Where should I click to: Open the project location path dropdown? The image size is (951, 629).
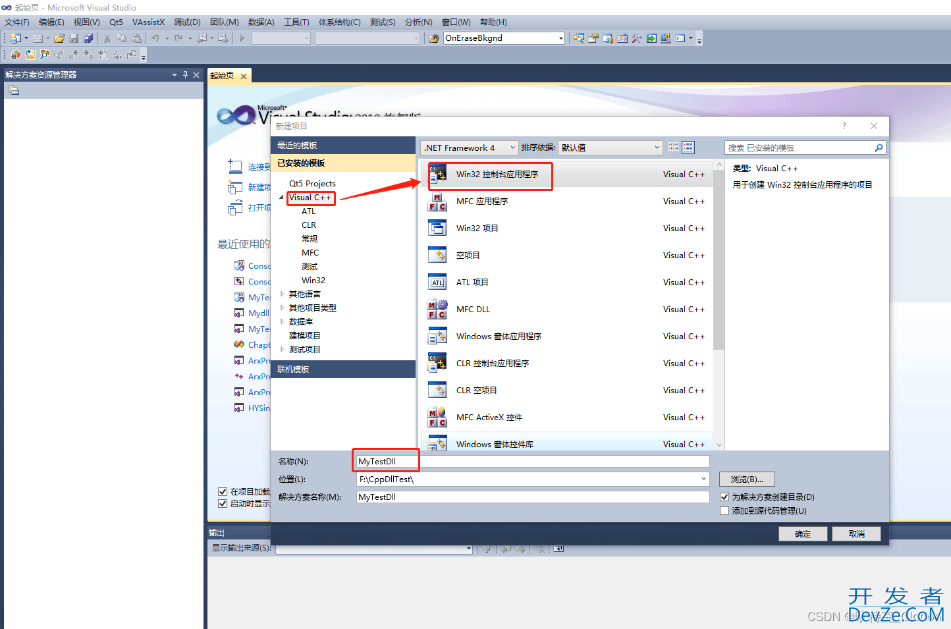tap(703, 479)
